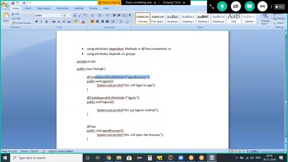Open Zoom app from the taskbar
This screenshot has height=162, width=288.
pos(181,158)
